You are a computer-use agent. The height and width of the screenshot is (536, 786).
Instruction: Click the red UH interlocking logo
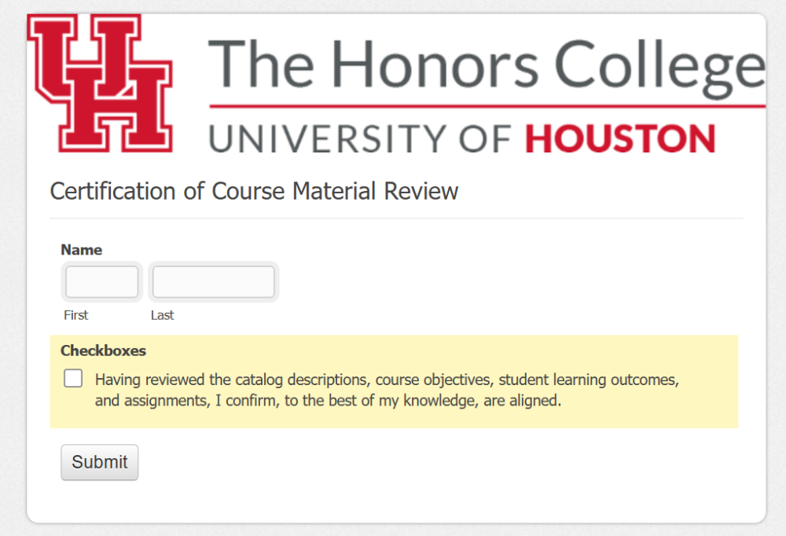(x=100, y=82)
